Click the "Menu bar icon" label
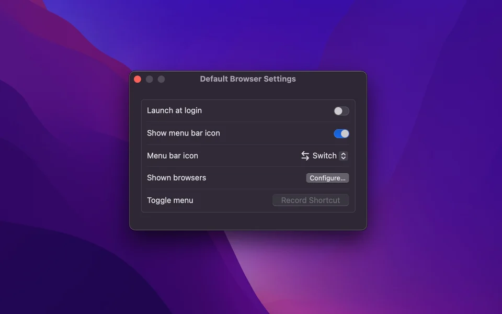The width and height of the screenshot is (502, 314). [173, 156]
